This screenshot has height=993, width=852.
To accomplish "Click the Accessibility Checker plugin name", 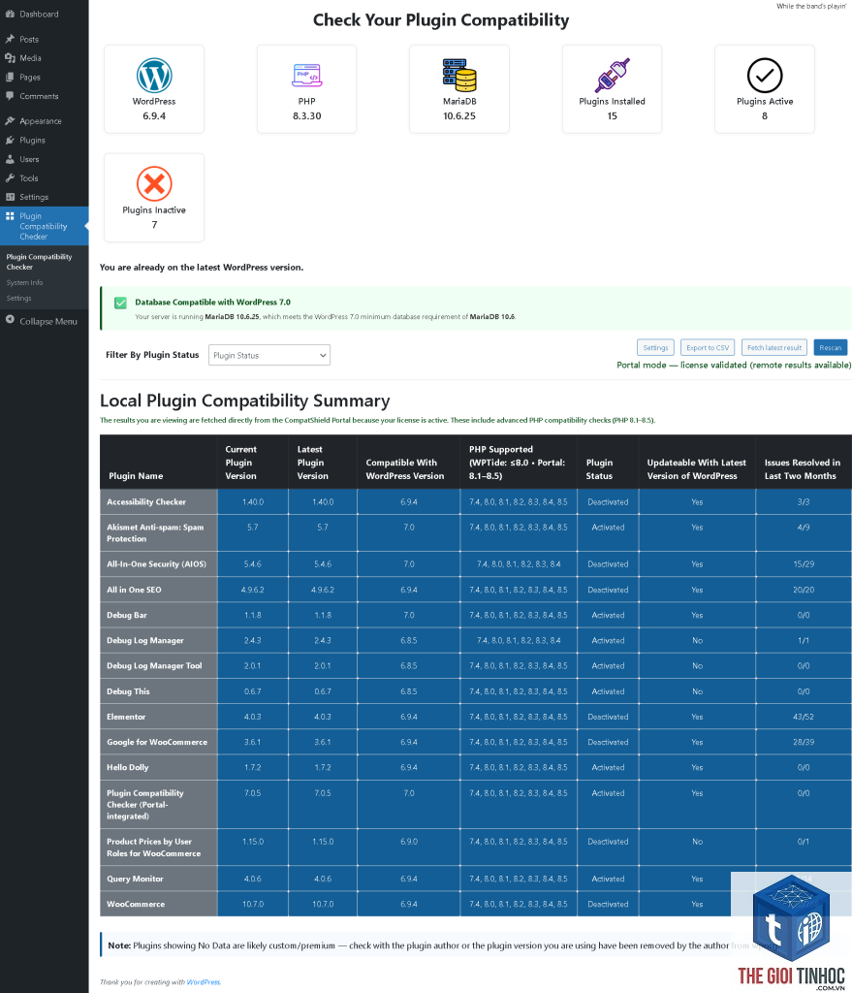I will 146,502.
